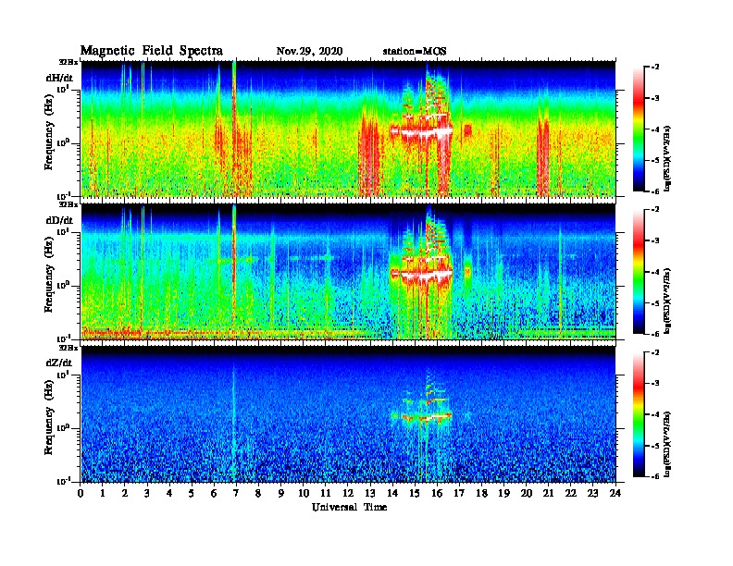Click hour 17 on the Universal Time axis
The width and height of the screenshot is (733, 566).
[459, 494]
